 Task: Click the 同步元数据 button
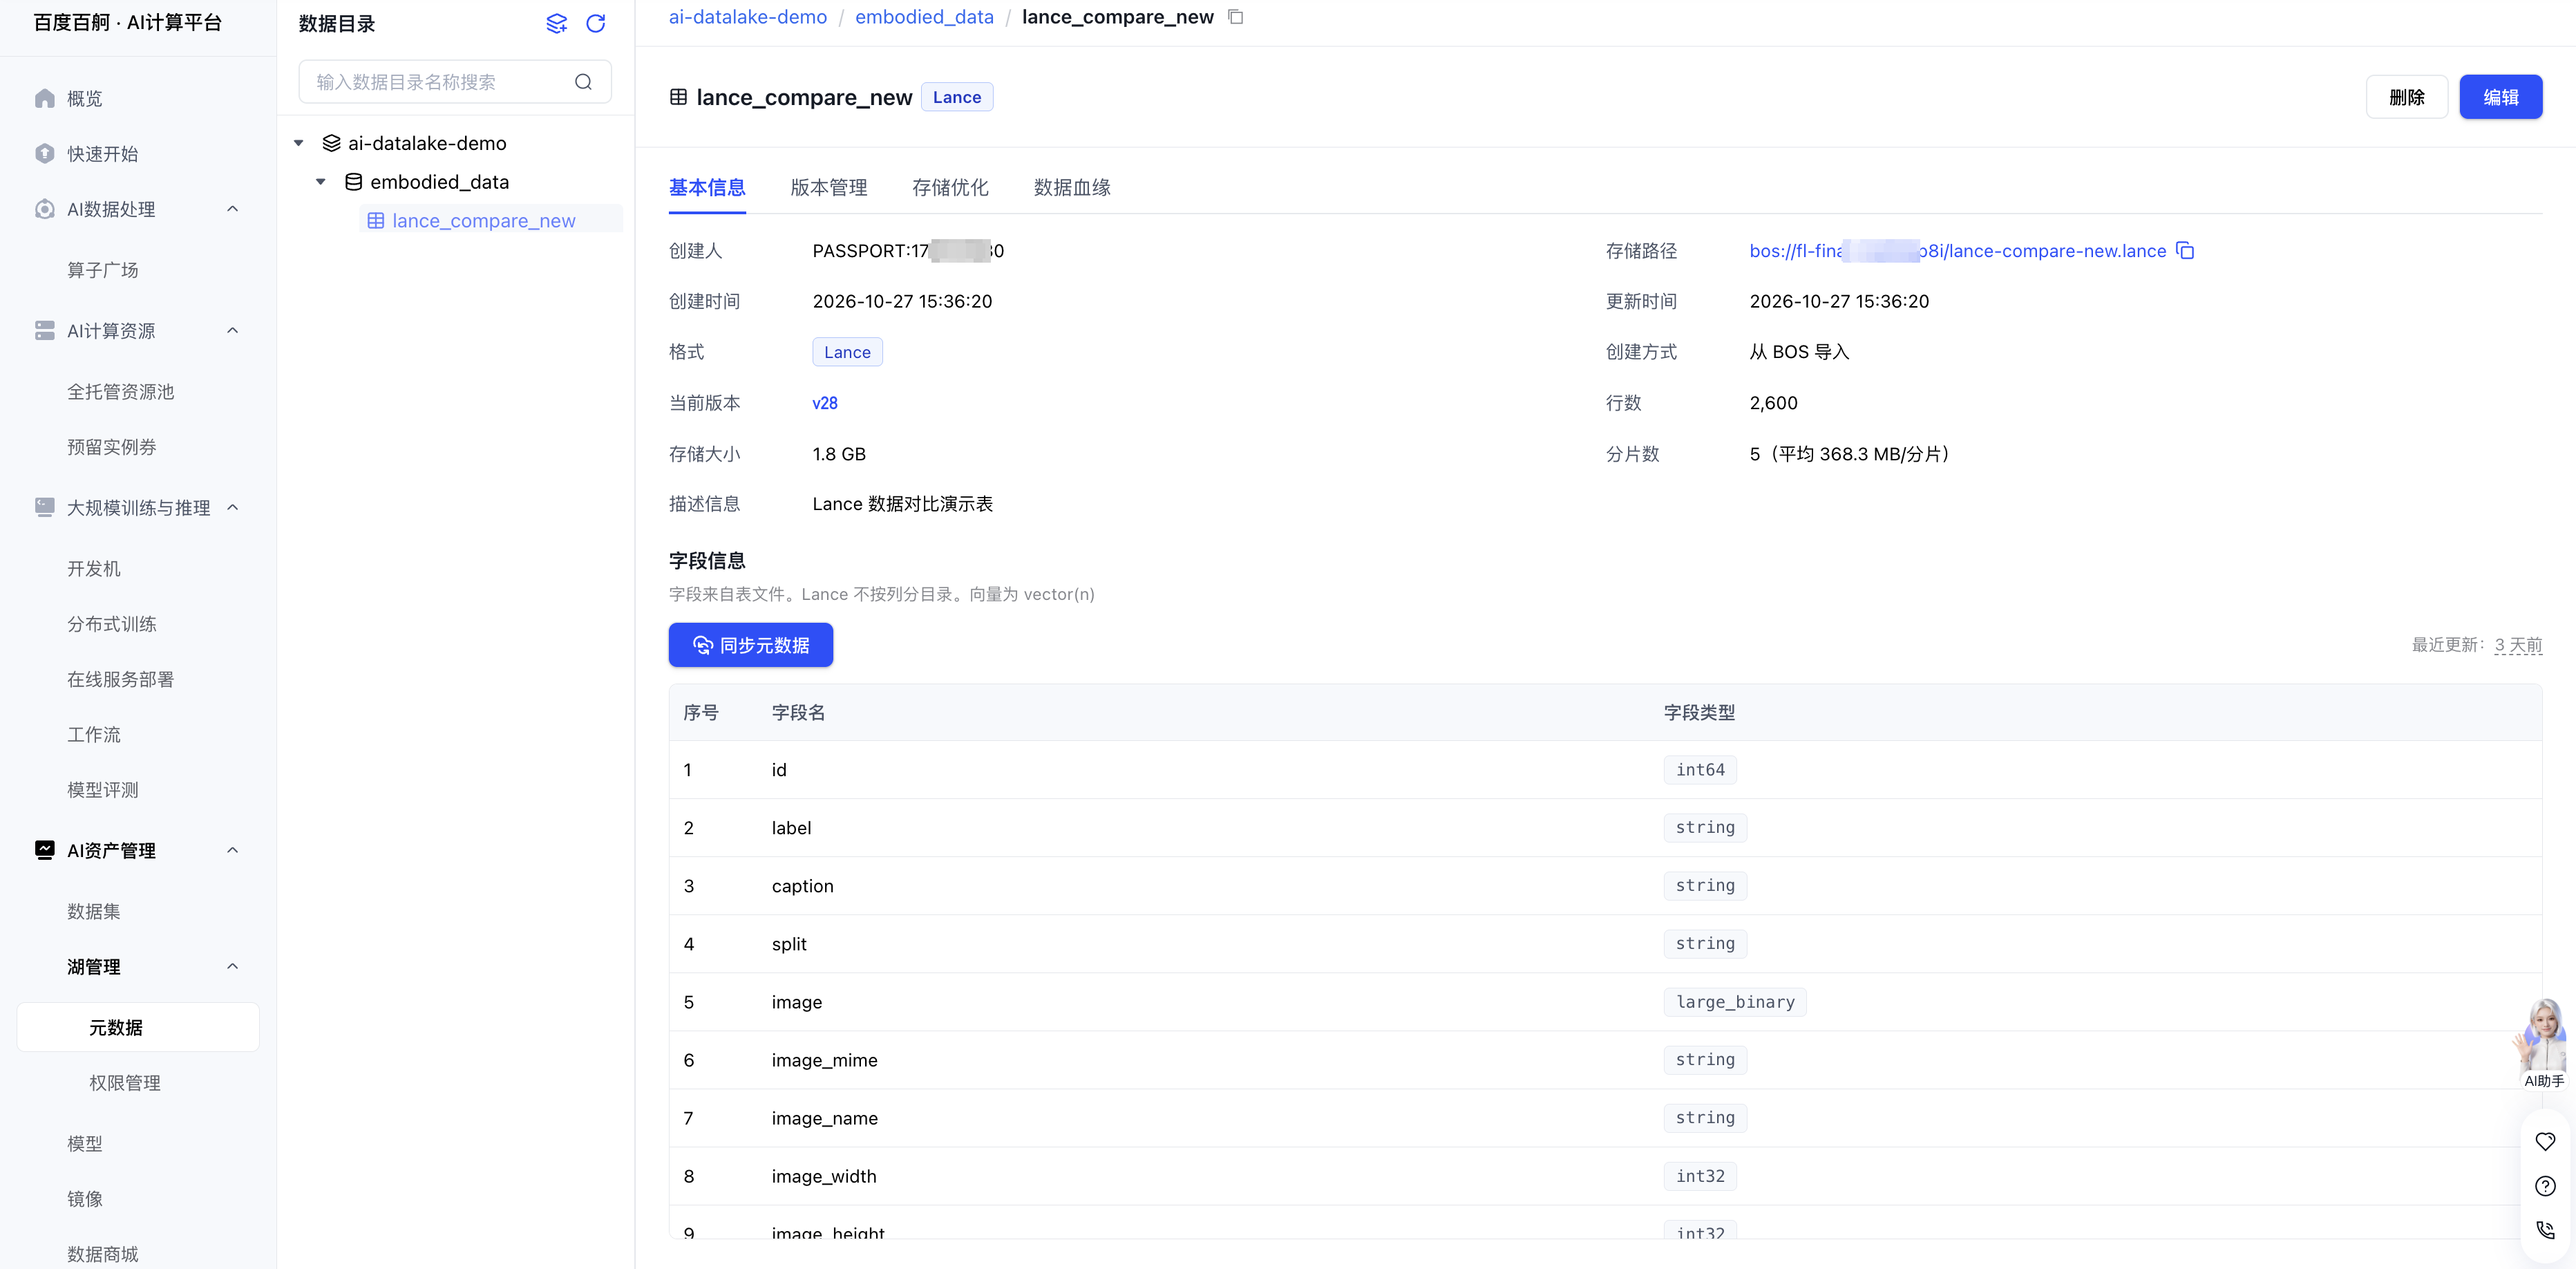click(751, 645)
